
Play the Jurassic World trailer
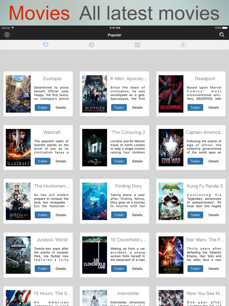pos(43,269)
